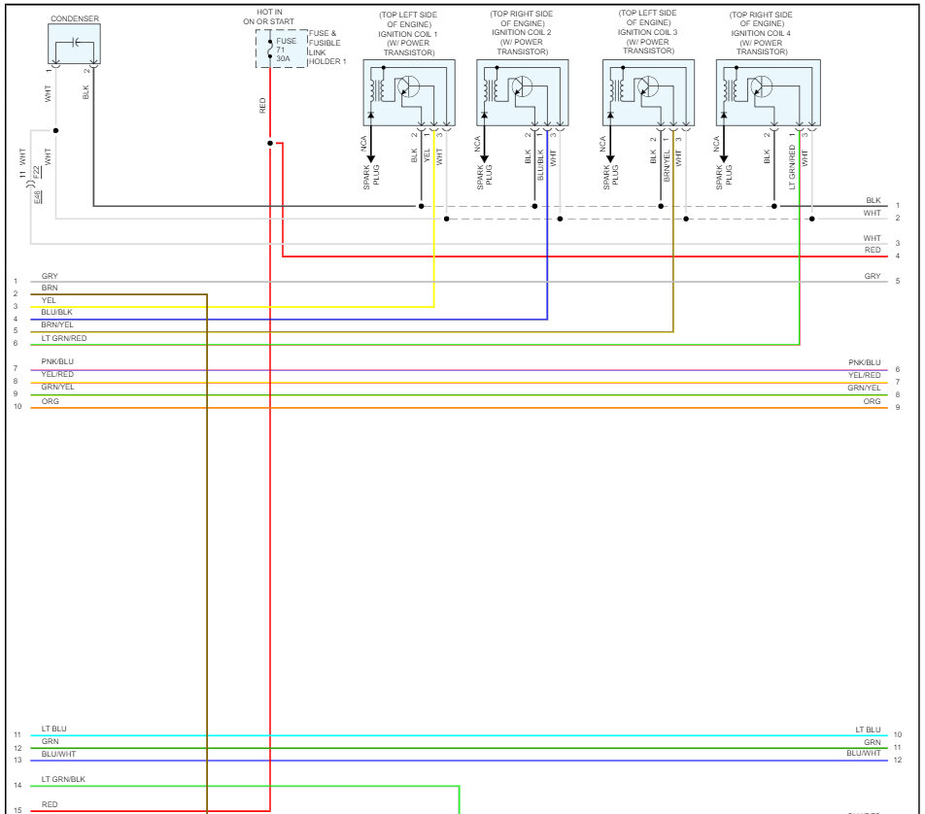
Task: Click the 'BLU/WHT' label at right pin 12
Action: point(864,754)
